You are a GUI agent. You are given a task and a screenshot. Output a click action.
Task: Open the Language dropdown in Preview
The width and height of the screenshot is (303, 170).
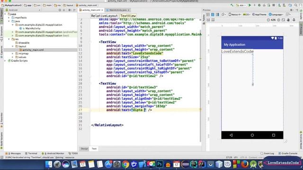point(276,15)
